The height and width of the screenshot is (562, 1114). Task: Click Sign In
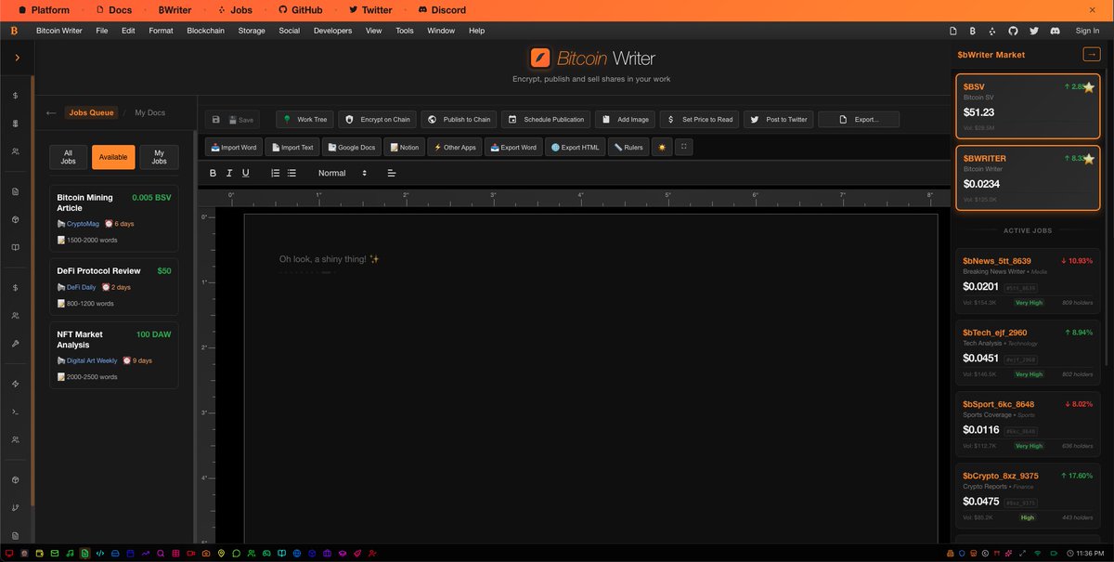click(x=1087, y=31)
